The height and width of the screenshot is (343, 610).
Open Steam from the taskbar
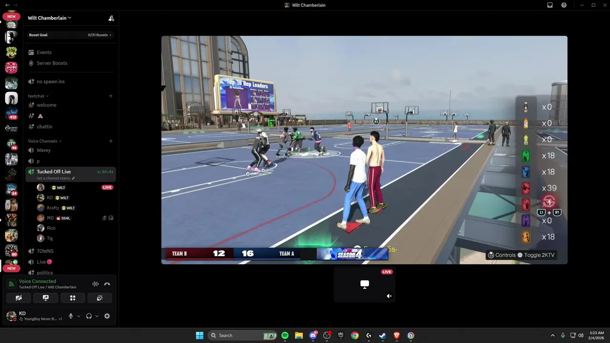[x=383, y=335]
